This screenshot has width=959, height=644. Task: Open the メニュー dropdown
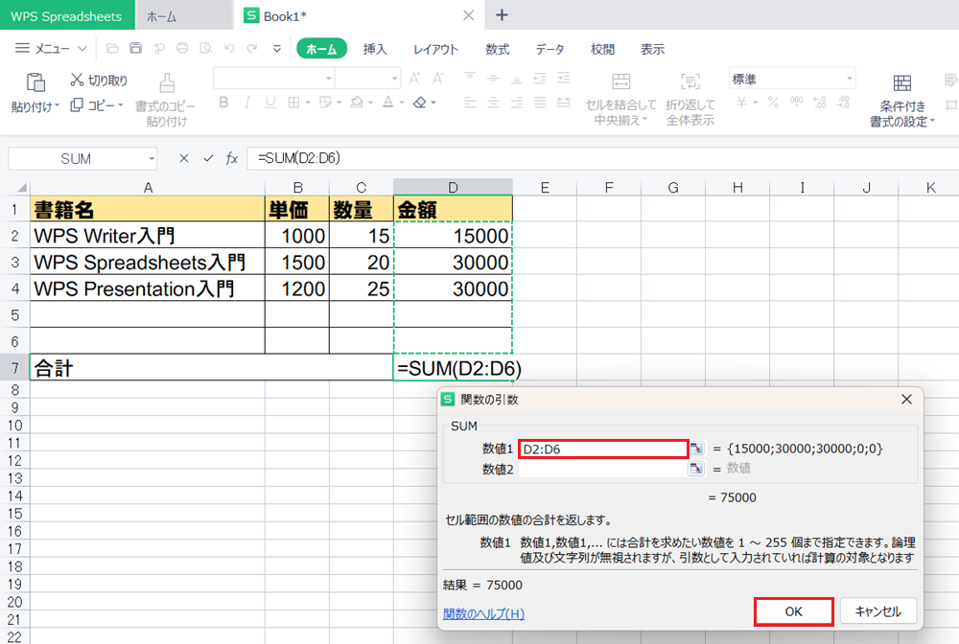[52, 48]
